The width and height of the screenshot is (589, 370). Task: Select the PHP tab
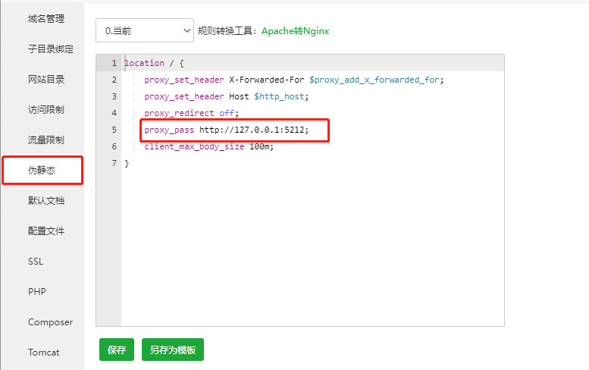click(37, 291)
